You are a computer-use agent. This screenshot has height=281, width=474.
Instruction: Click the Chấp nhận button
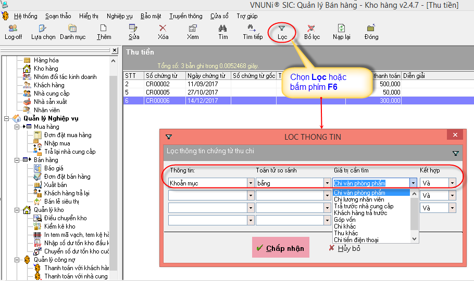point(280,248)
